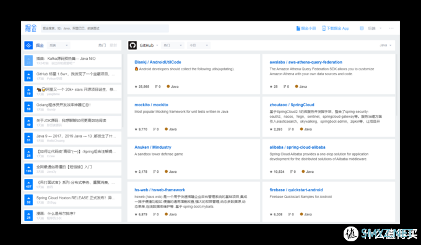Screen dimensions: 421x245
Task: Click the category icon beside 后端 in header
Action: coord(362,28)
